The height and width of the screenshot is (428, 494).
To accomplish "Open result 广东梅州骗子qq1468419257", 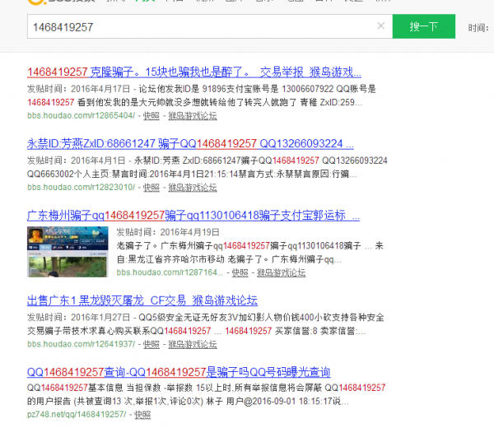I will tap(193, 216).
